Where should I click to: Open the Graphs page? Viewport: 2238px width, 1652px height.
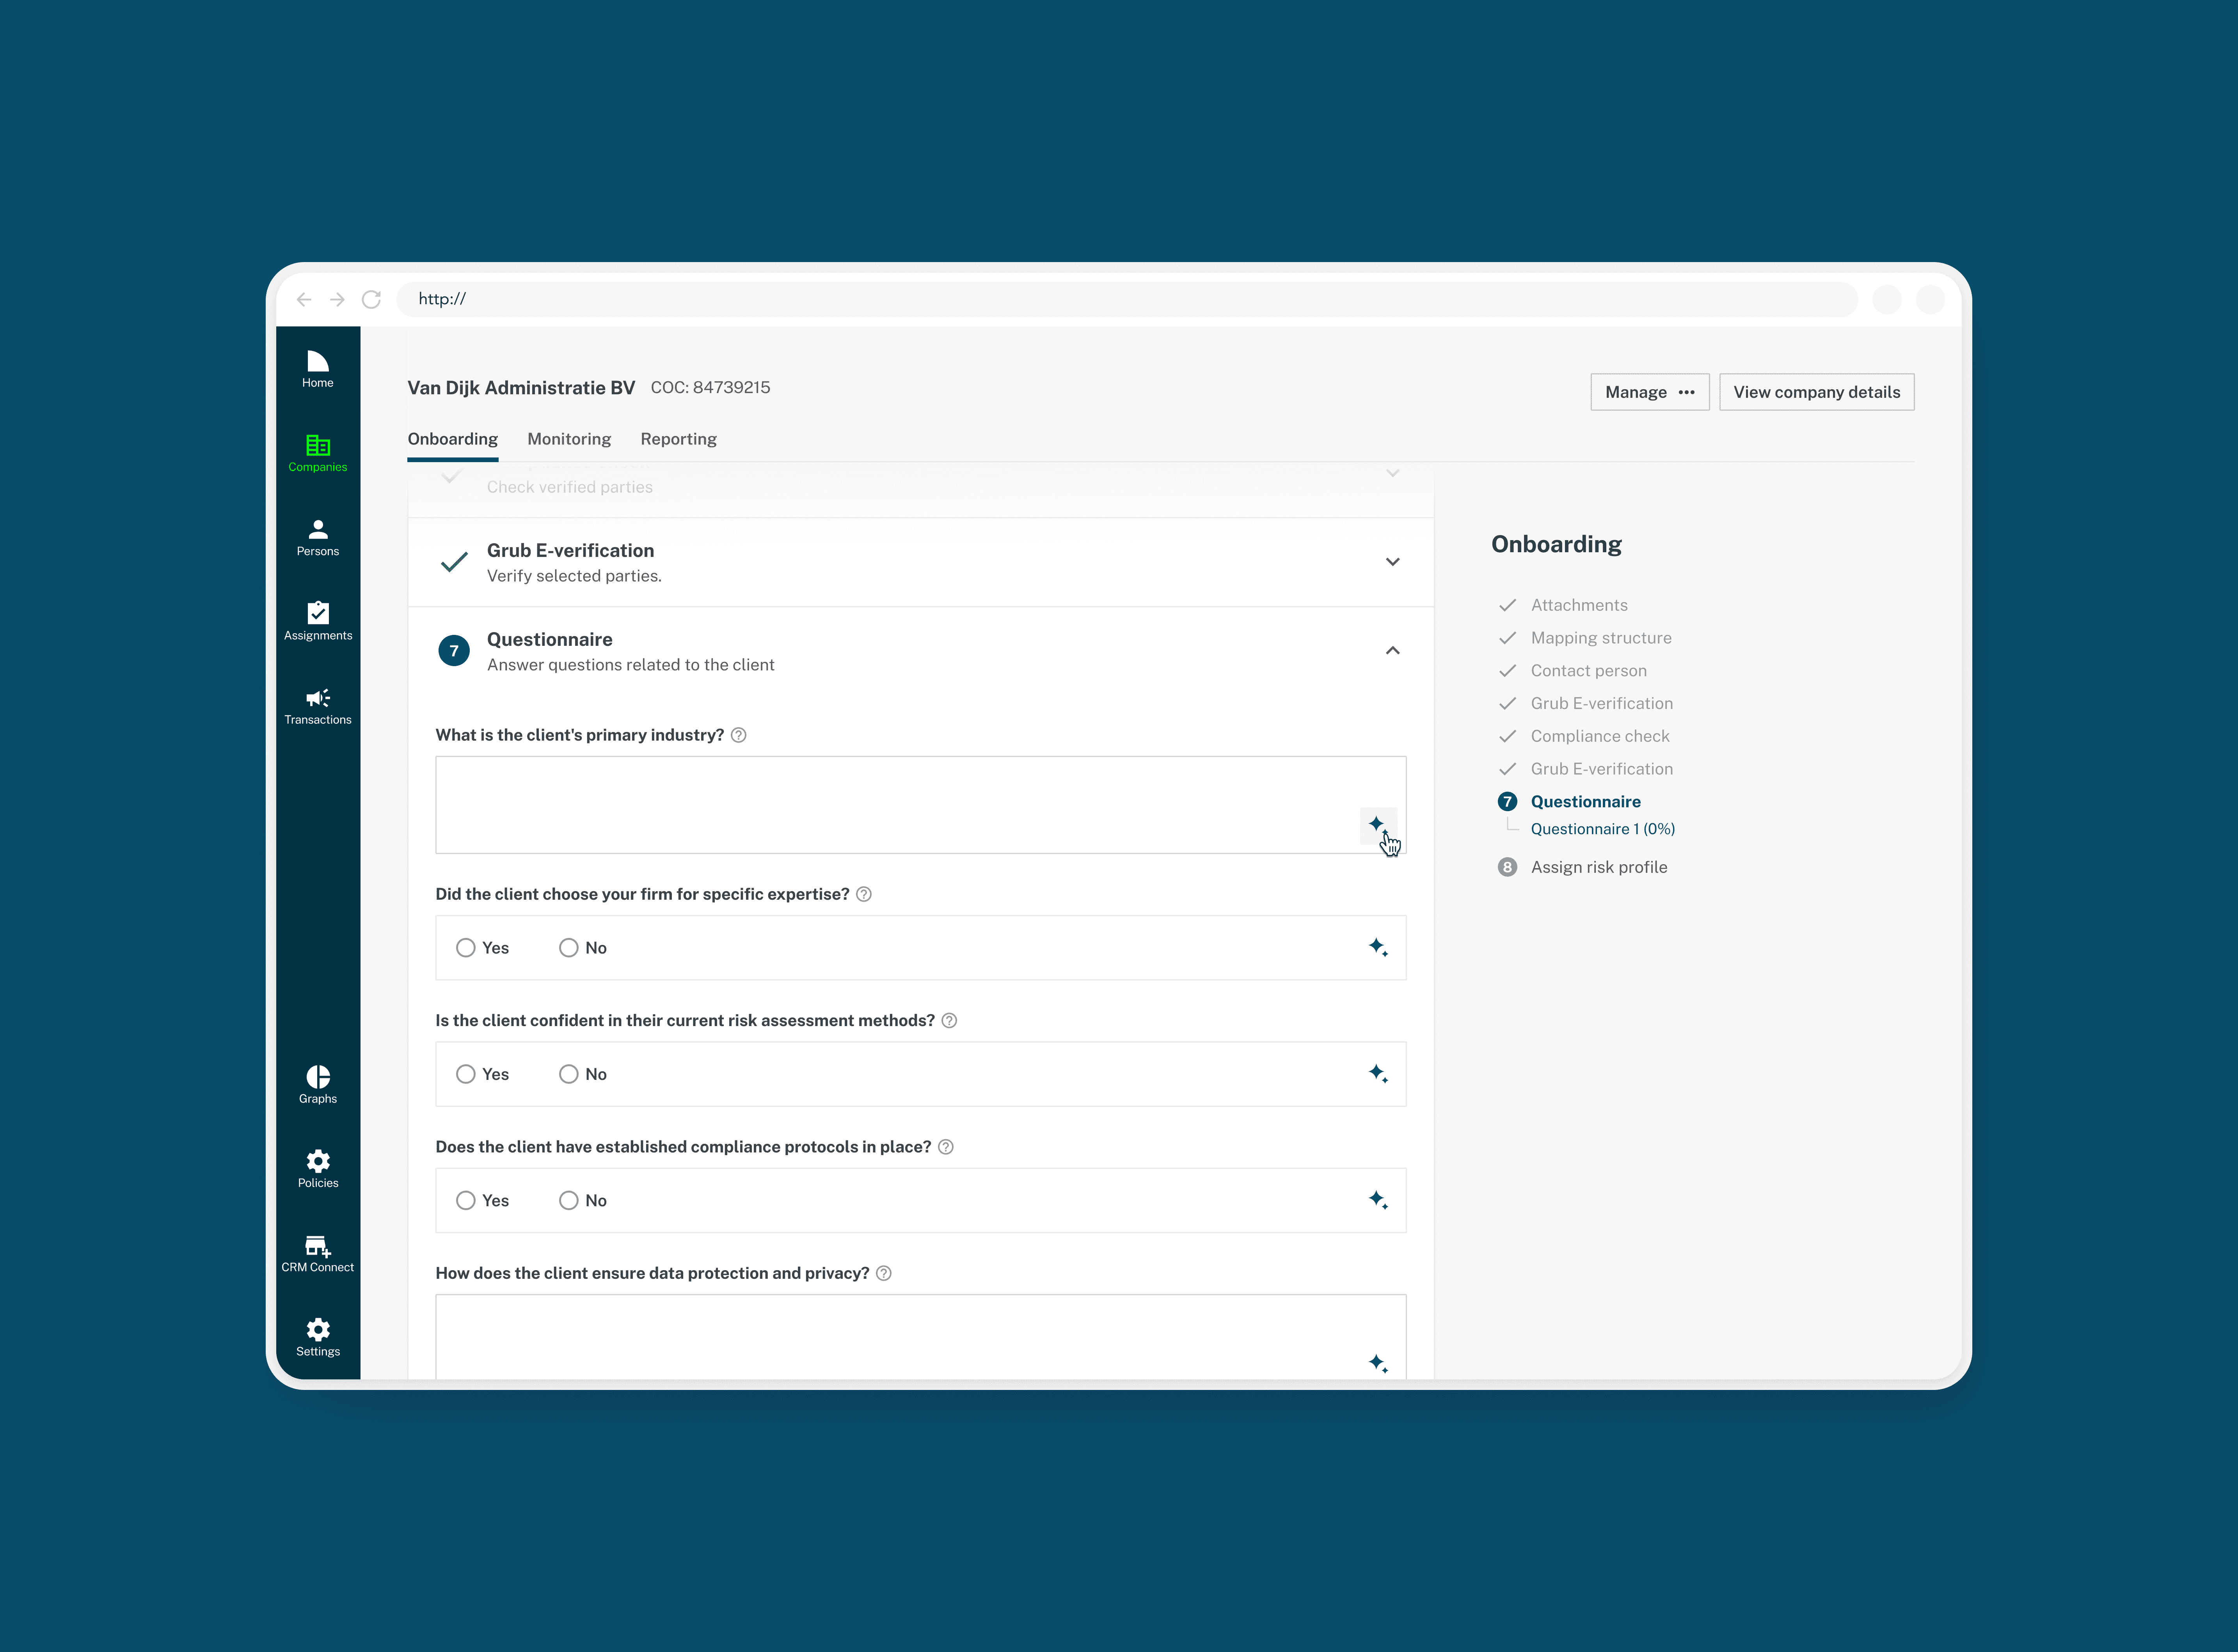[317, 1084]
